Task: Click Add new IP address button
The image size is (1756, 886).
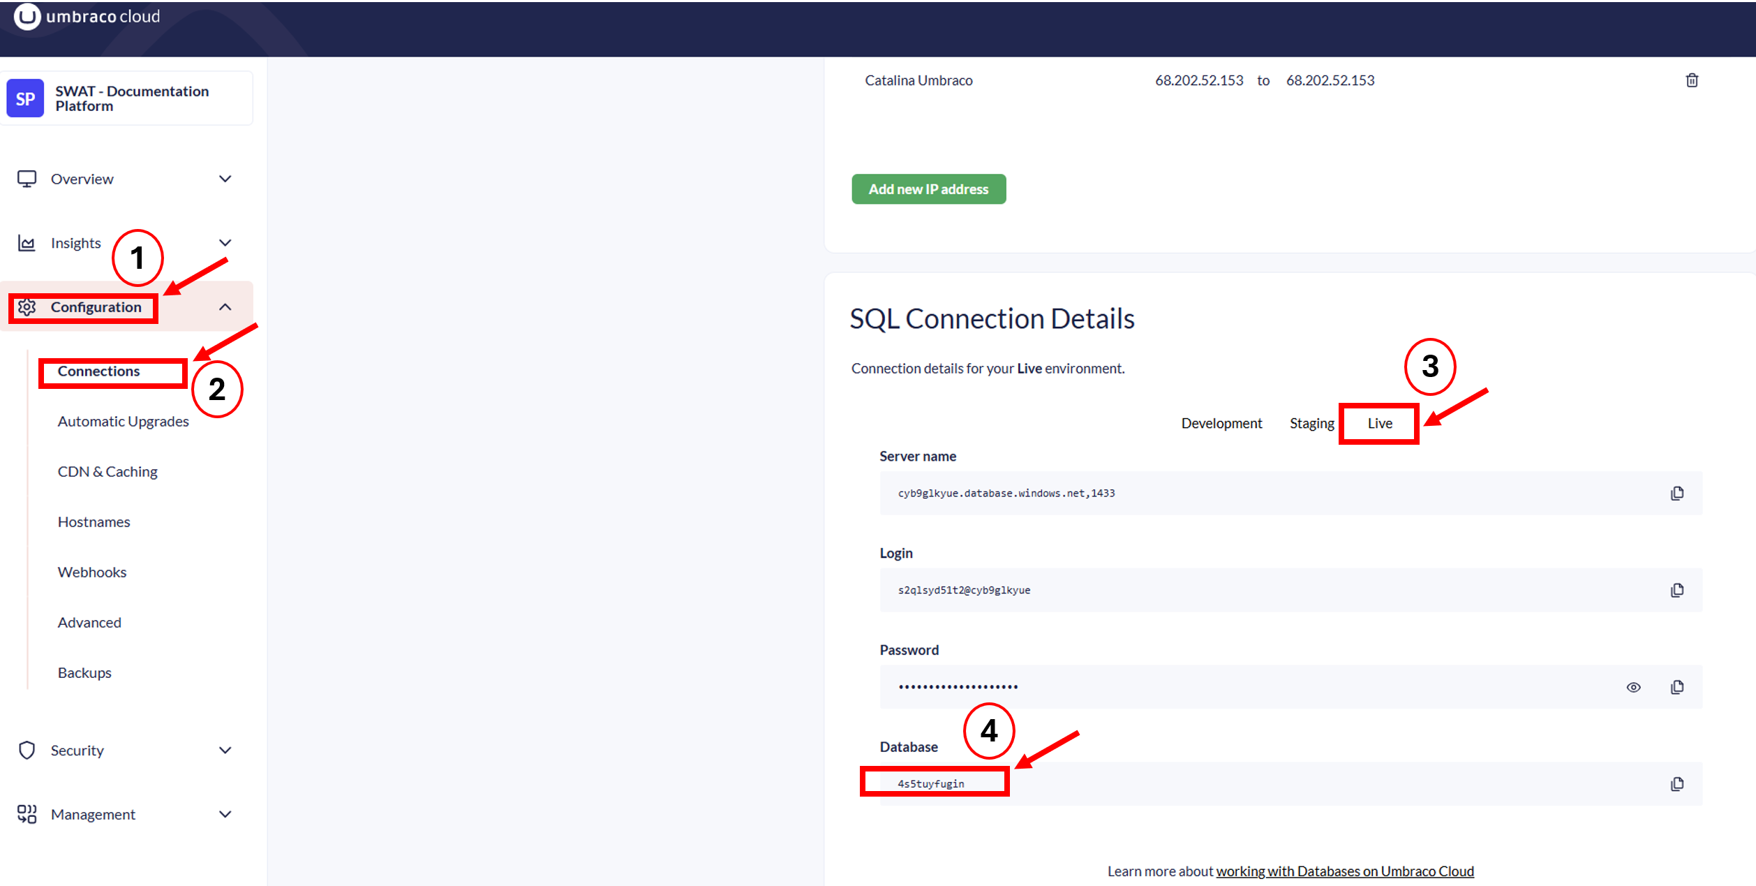Action: coord(928,189)
